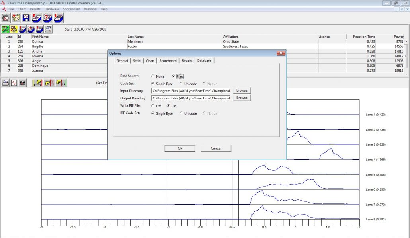Choose Unicode for RIF Code Set
Image resolution: width=410 pixels, height=238 pixels.
(x=182, y=113)
